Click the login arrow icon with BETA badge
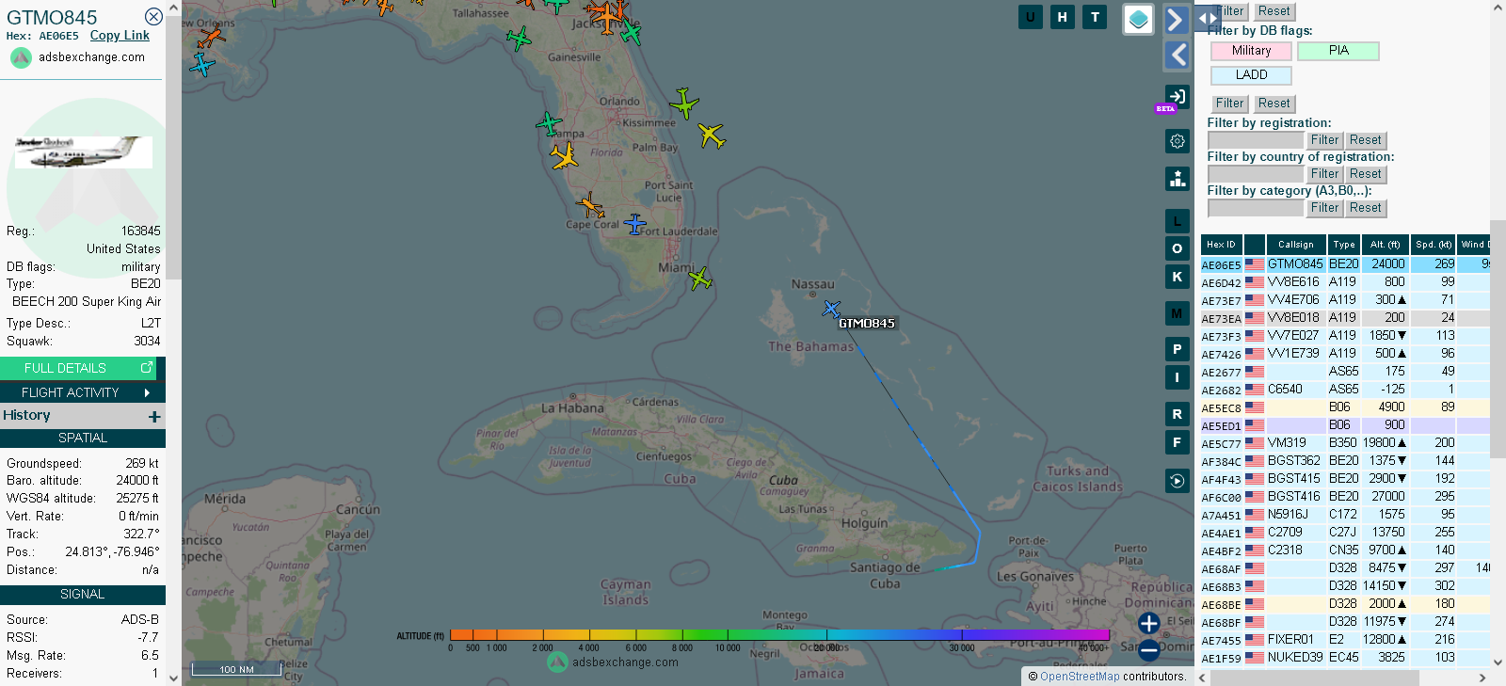This screenshot has height=686, width=1506. click(1177, 96)
